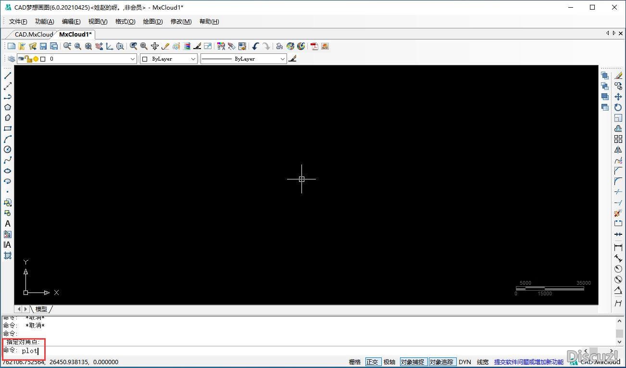The image size is (626, 368).
Task: Click the ByLayer color swatch box
Action: (145, 59)
